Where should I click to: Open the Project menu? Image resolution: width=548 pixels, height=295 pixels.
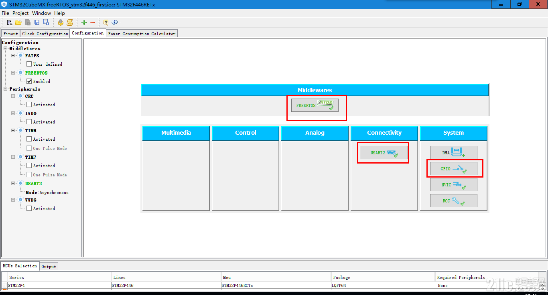(x=20, y=13)
